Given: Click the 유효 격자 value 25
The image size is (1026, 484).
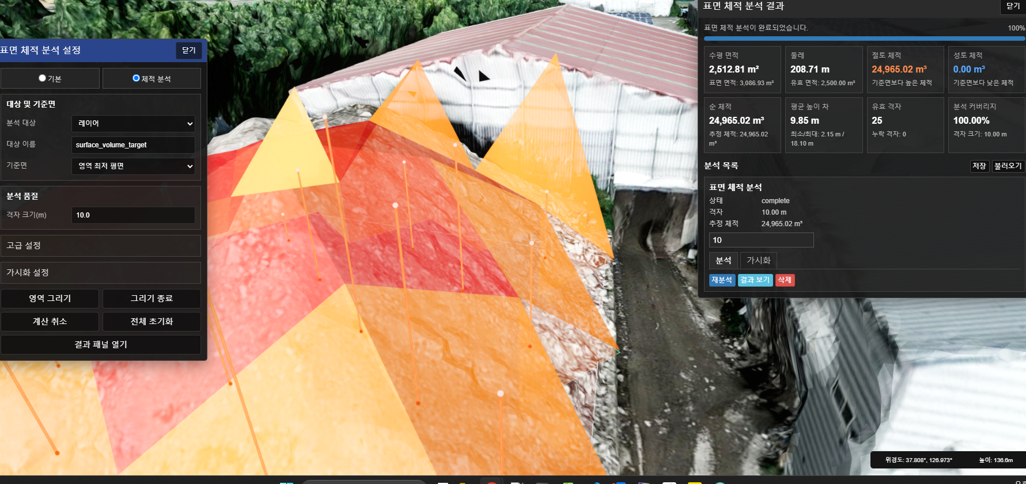Looking at the screenshot, I should click(x=877, y=120).
